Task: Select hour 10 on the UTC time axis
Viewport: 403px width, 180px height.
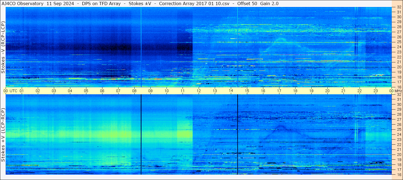Action: [x=167, y=91]
